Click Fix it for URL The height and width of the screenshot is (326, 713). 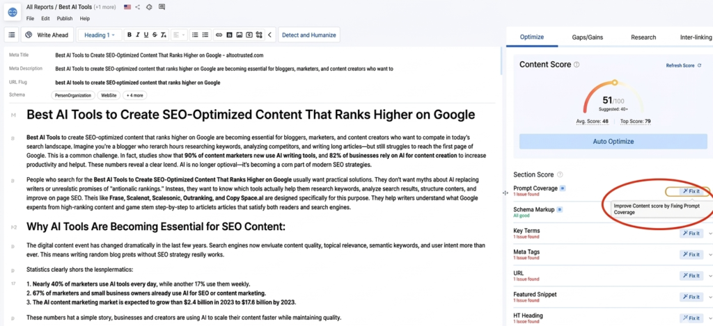[691, 275]
